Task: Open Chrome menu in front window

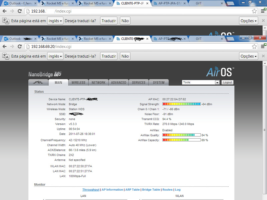Action: 263,46
